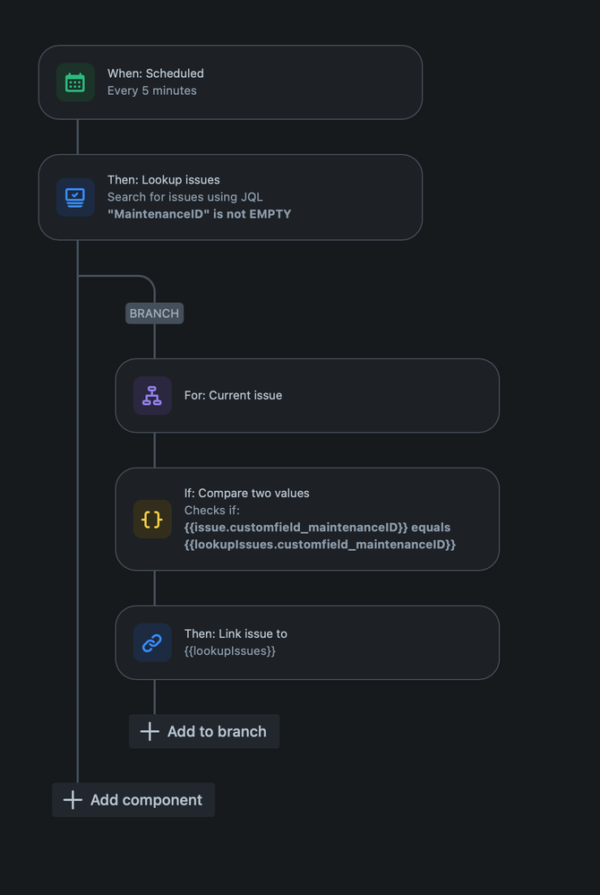Image resolution: width=600 pixels, height=895 pixels.
Task: Click the plus icon beside Add component
Action: pyautogui.click(x=73, y=800)
